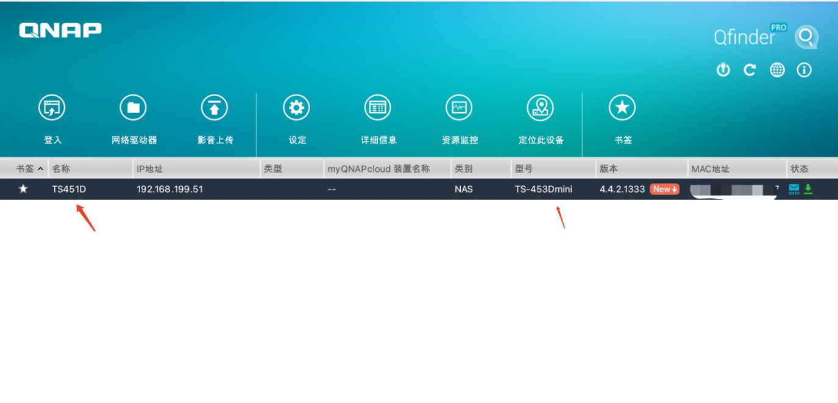Click the green download status icon
838x403 pixels.
[x=808, y=189]
